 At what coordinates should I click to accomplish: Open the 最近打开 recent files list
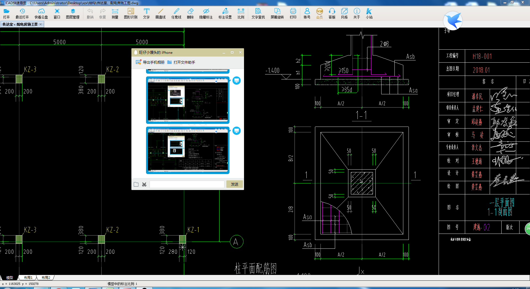click(x=22, y=13)
